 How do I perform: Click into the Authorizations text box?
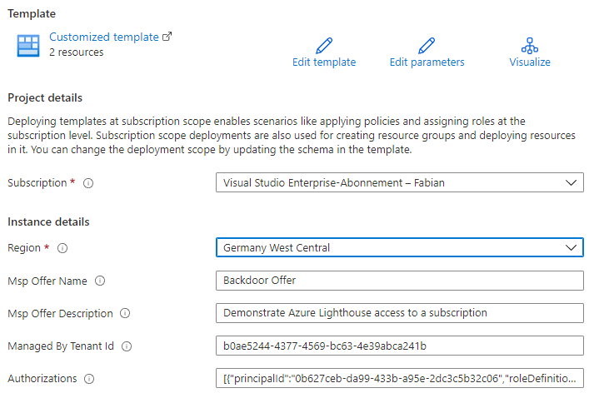coord(399,378)
